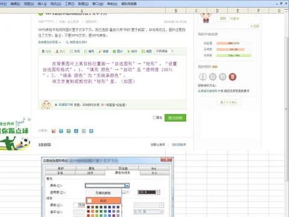Open the line 颜色 dropdown in dialog
Screen dimensions: 289x217
click(79, 205)
